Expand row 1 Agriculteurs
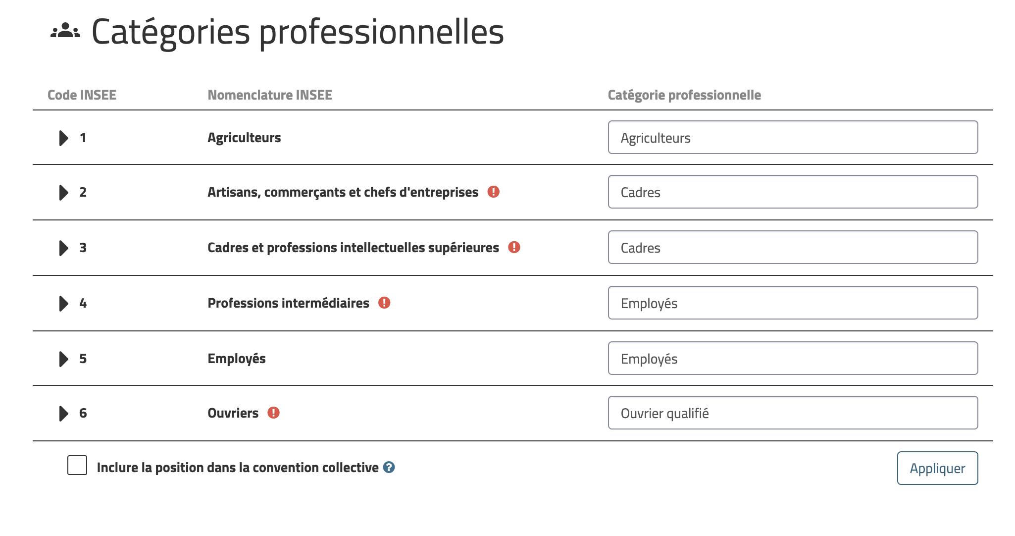The width and height of the screenshot is (1015, 536). tap(63, 138)
